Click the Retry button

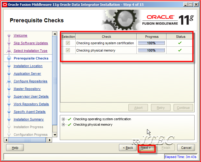tap(161, 108)
